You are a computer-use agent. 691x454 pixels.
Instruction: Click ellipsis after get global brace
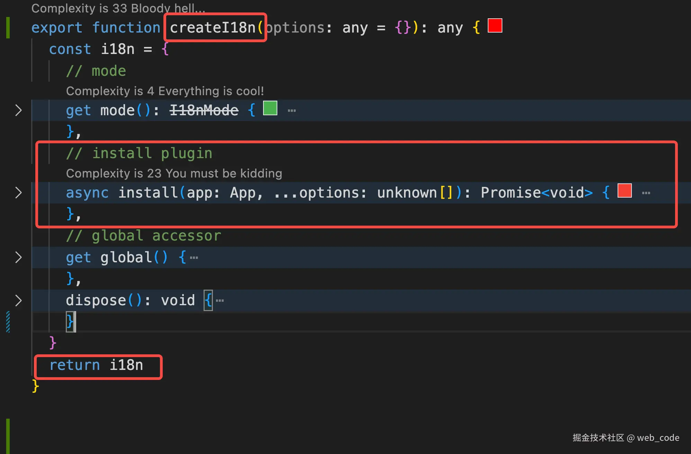(x=194, y=258)
